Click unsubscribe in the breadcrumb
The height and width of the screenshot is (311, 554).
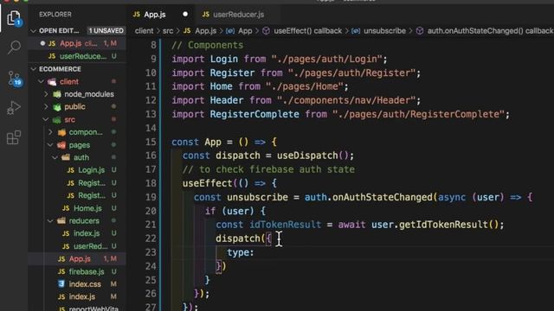pyautogui.click(x=384, y=31)
